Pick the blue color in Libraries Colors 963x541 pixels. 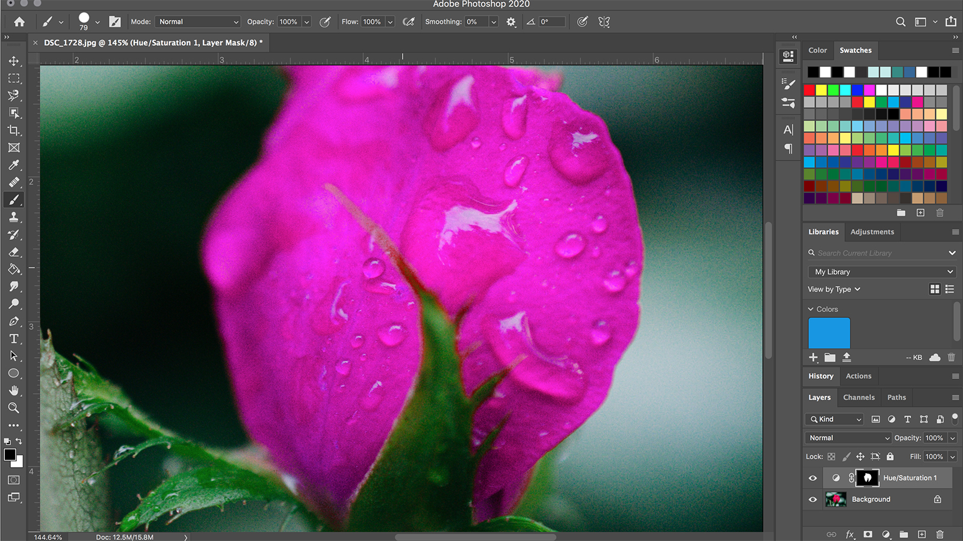[x=829, y=332]
